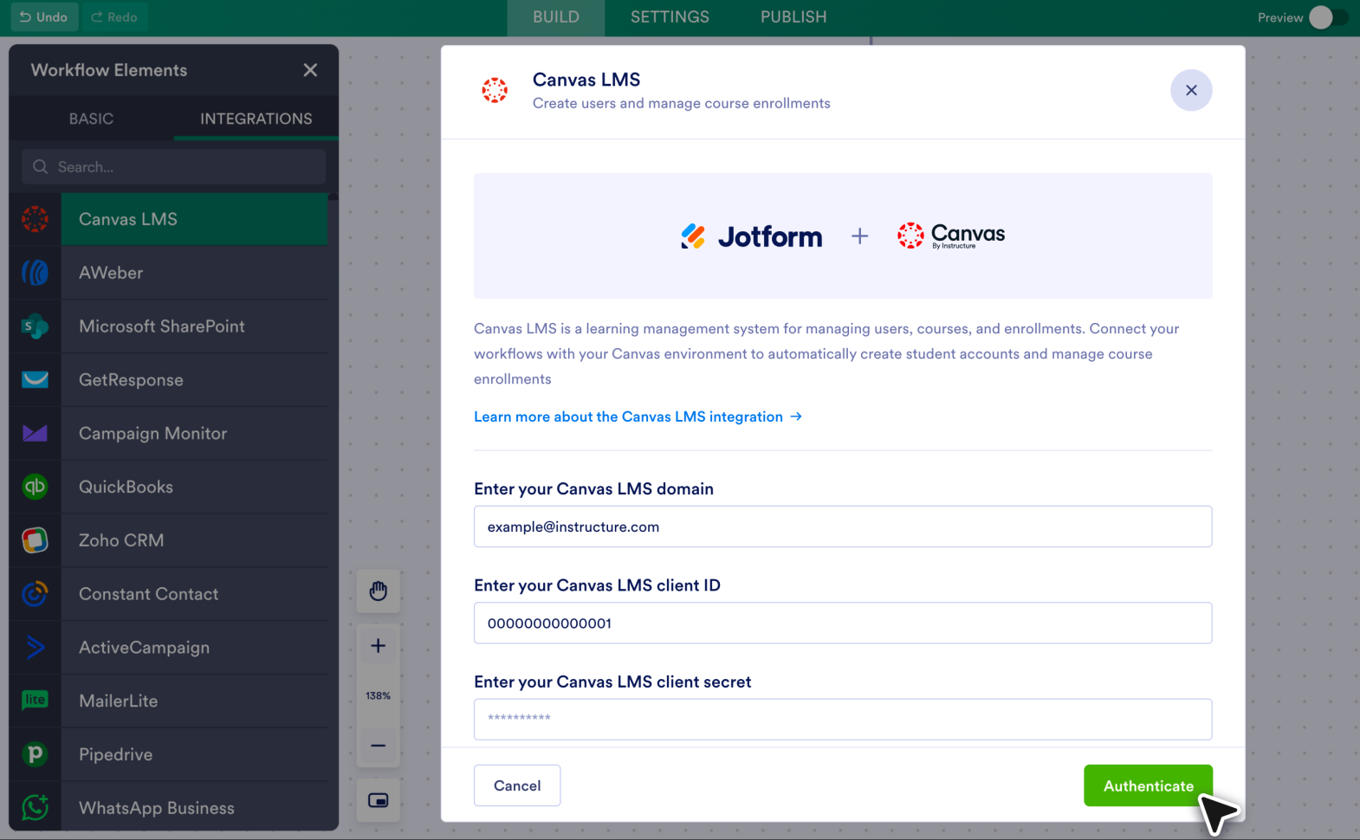The width and height of the screenshot is (1360, 840).
Task: Select Pipedrive integration
Action: (x=194, y=754)
